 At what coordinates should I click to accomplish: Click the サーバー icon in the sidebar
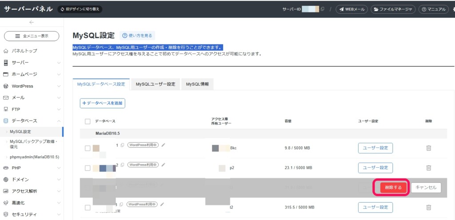pyautogui.click(x=5, y=63)
